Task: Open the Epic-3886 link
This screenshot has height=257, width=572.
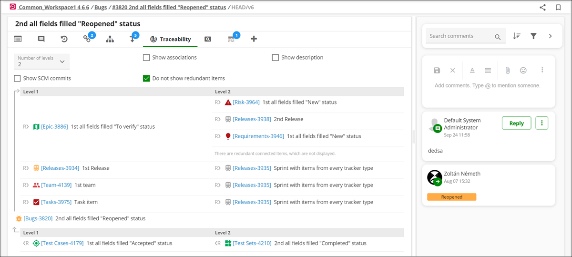Action: (x=54, y=127)
